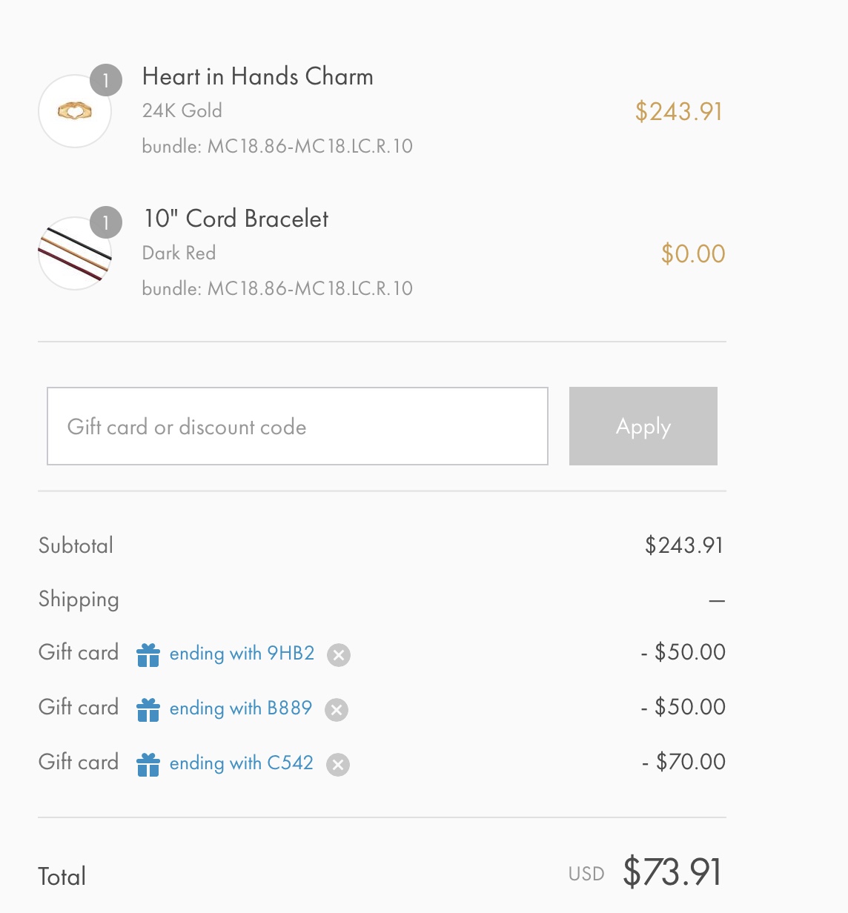Remove gift card ending with 9HB2

coord(339,655)
